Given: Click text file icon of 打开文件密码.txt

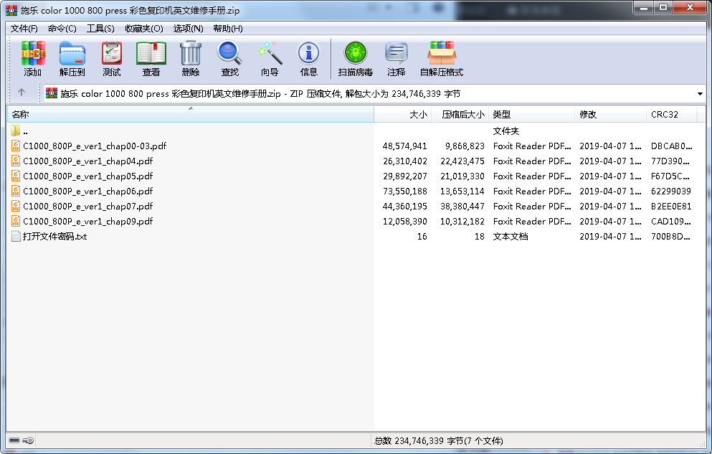Looking at the screenshot, I should [x=16, y=236].
